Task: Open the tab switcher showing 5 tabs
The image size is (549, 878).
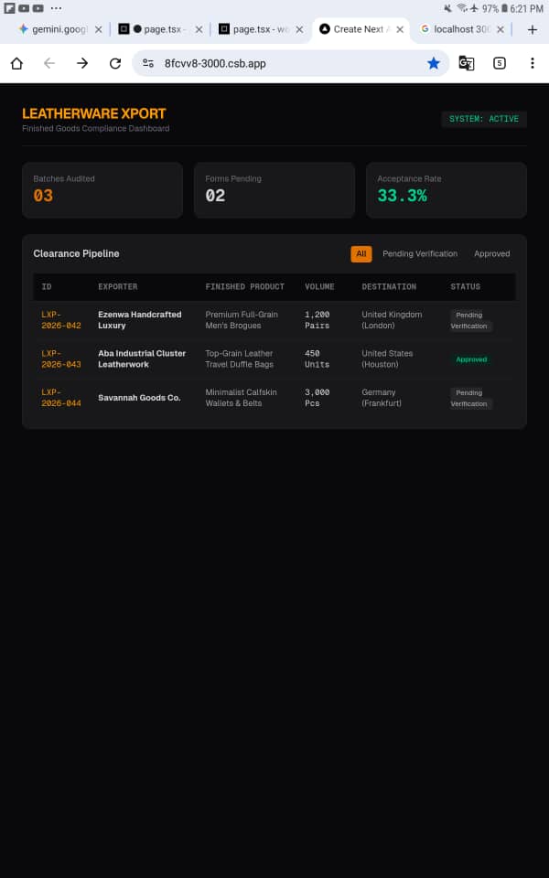Action: coord(500,63)
